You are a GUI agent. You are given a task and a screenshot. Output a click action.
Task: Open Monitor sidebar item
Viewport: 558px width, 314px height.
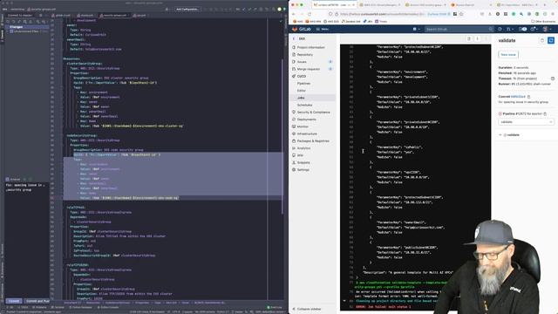click(x=303, y=126)
